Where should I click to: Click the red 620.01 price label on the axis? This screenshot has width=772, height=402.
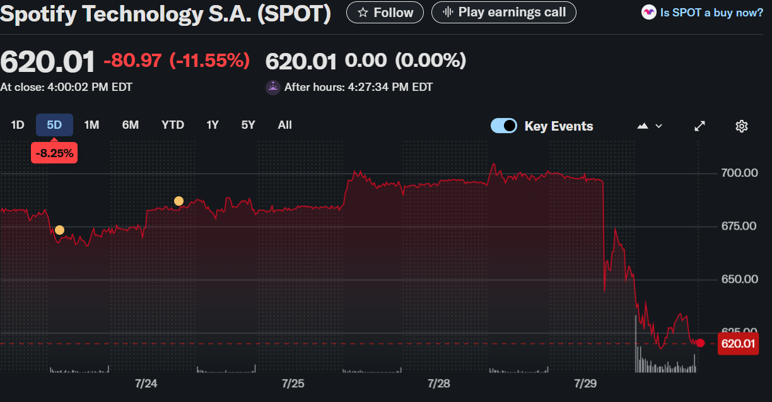pos(739,343)
